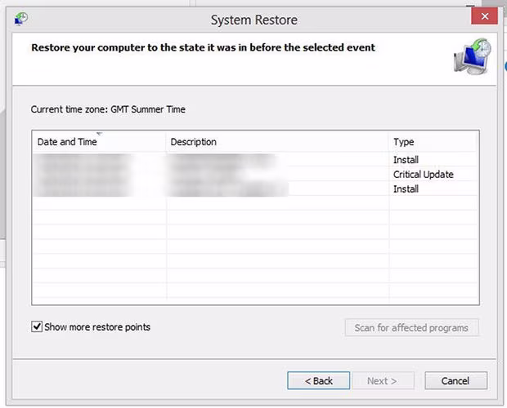This screenshot has width=507, height=408.
Task: Sort by the Date and Time column
Action: tap(67, 142)
